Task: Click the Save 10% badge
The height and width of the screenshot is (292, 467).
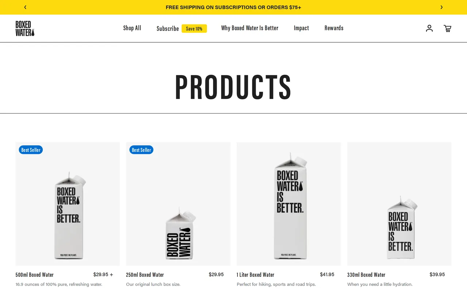Action: 194,28
